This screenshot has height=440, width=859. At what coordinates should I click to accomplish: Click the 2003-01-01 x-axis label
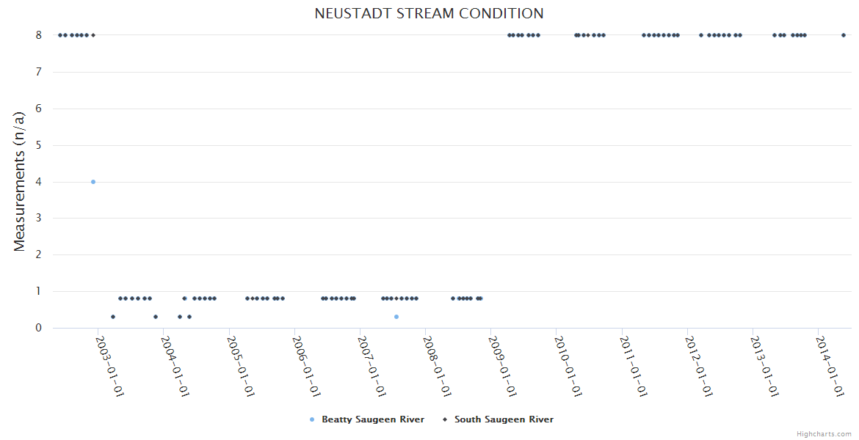[110, 366]
